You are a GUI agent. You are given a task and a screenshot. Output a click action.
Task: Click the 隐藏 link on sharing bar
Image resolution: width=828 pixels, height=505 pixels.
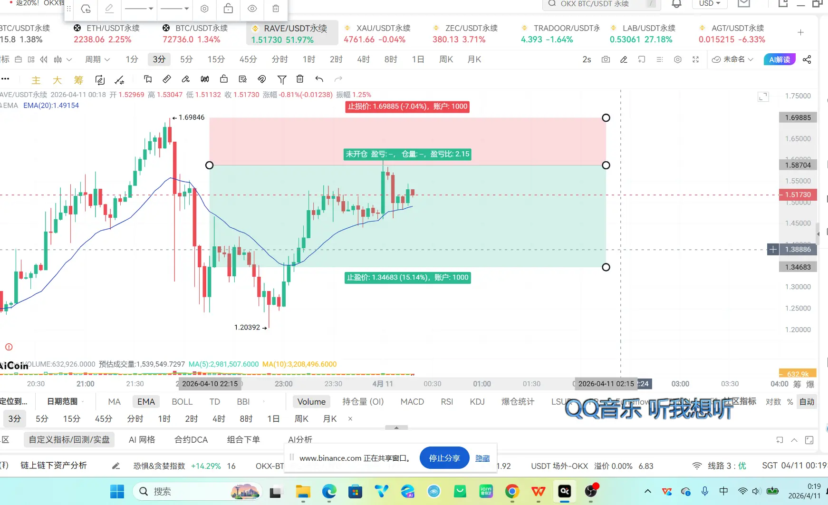pyautogui.click(x=482, y=458)
